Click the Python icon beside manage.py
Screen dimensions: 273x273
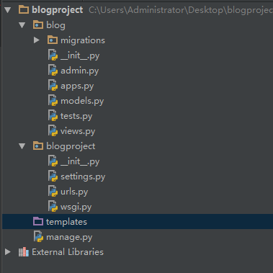tap(38, 236)
